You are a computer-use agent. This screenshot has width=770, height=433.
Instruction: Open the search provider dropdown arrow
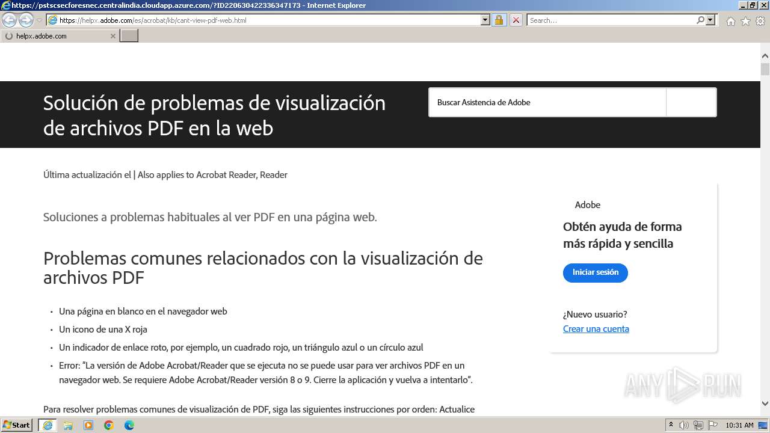pos(711,20)
